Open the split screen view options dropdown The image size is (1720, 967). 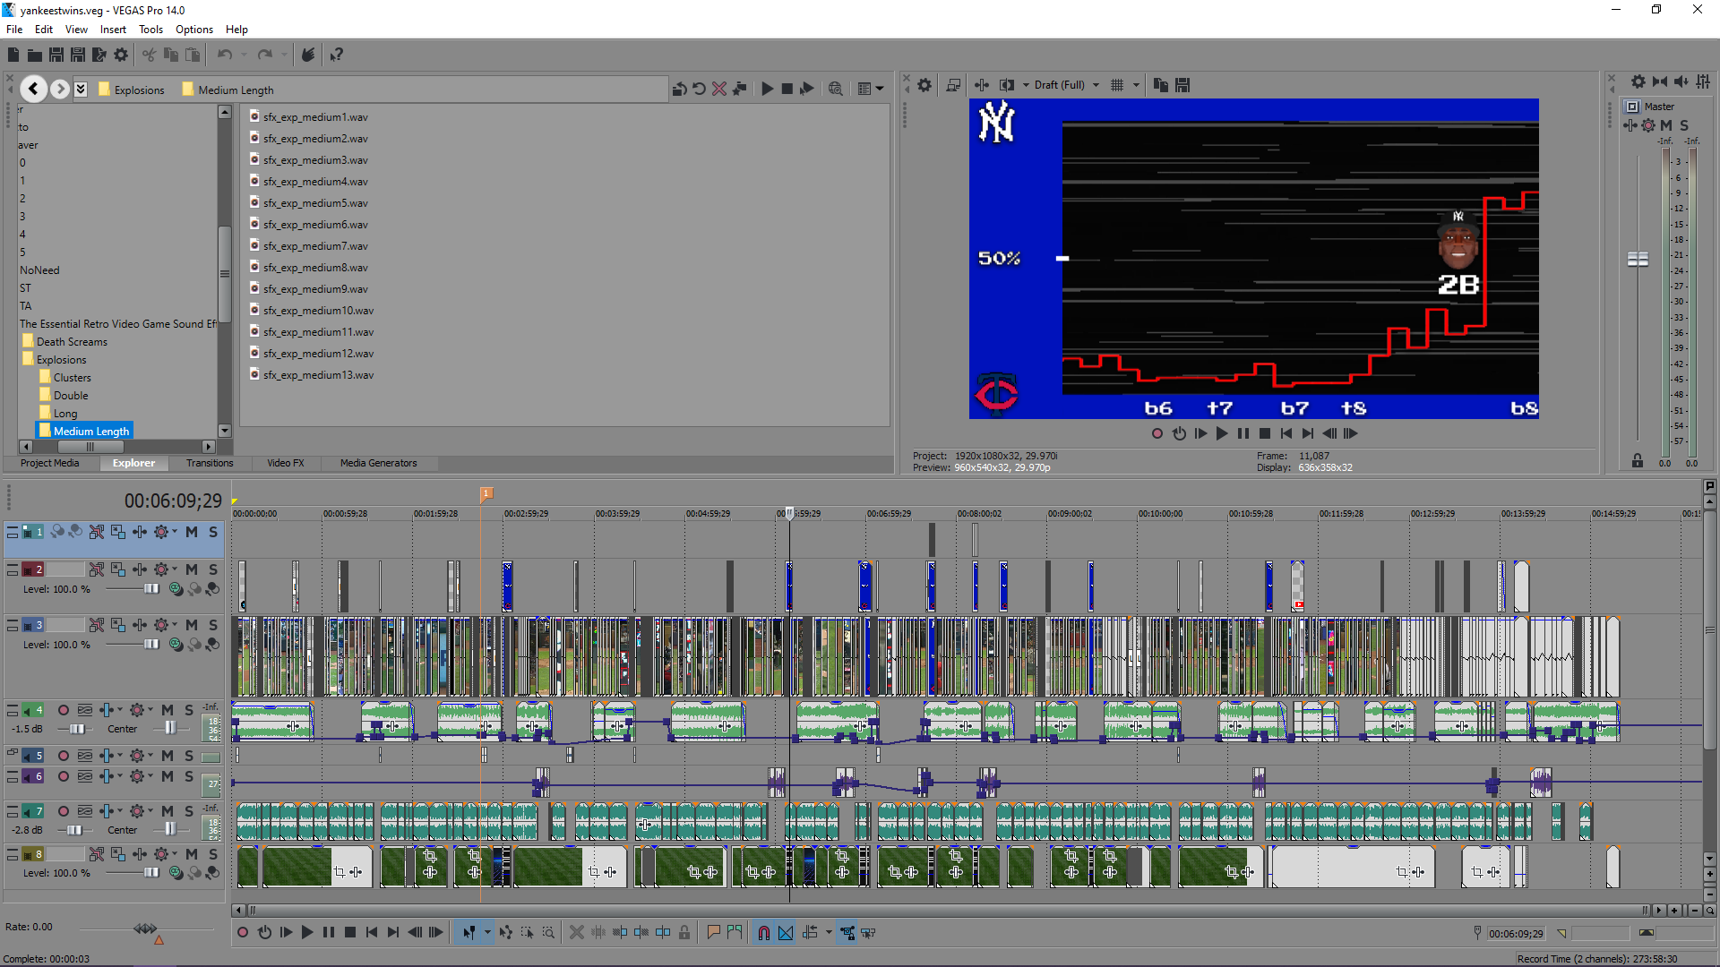1026,85
